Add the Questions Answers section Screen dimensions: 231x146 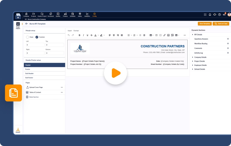click(x=228, y=39)
